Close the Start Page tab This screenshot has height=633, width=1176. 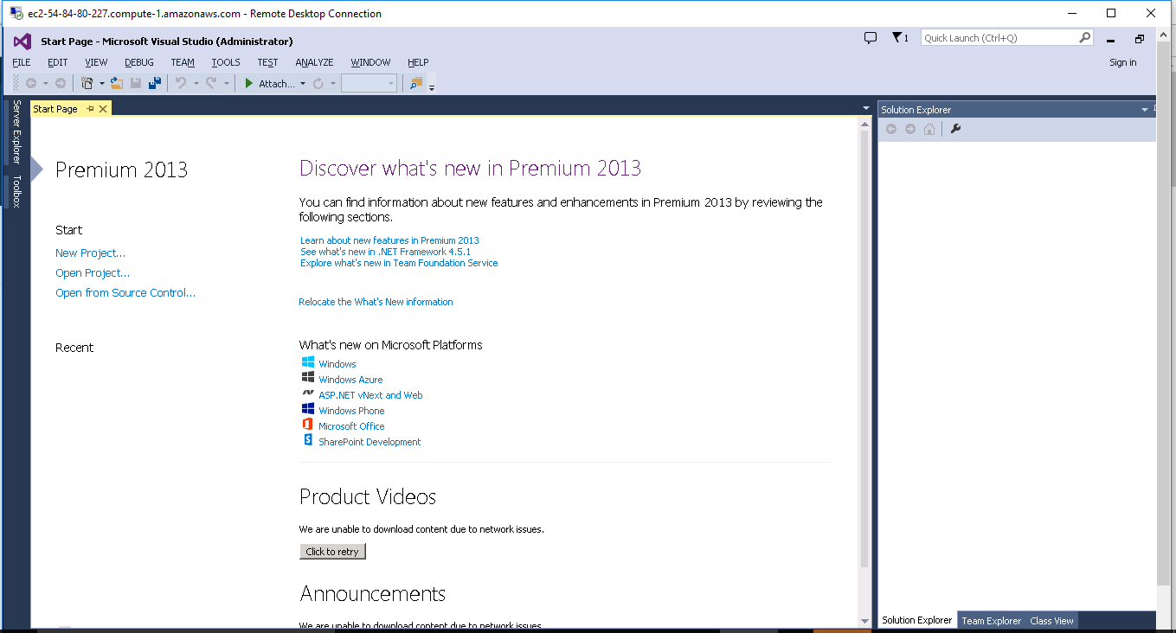[x=103, y=109]
